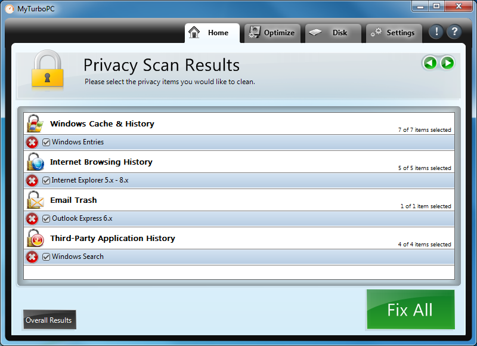This screenshot has height=346, width=477.
Task: Uncheck the Internet Explorer 5.x - 8.x checkbox
Action: (46, 180)
